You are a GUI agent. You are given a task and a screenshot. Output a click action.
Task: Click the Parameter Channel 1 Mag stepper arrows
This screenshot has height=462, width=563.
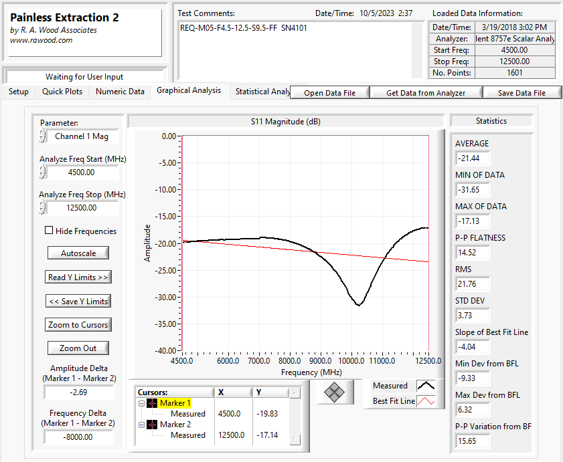[x=42, y=136]
